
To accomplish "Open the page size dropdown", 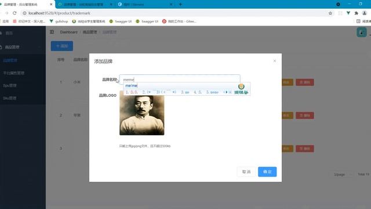I will pyautogui.click(x=341, y=174).
